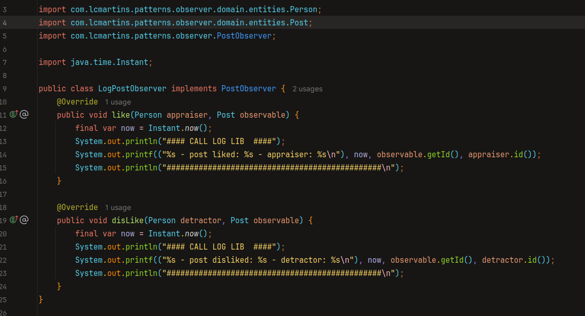
Task: Click 'println' on line 13
Action: pyautogui.click(x=141, y=141)
